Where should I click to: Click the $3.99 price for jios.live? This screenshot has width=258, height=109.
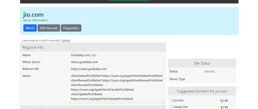pos(224,101)
